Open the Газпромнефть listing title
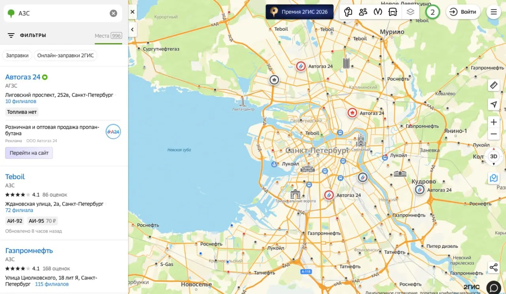Screen dimensions: 506x294 tap(29, 251)
